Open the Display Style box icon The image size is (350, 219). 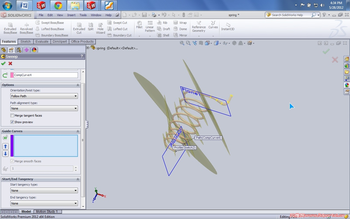[x=216, y=43]
